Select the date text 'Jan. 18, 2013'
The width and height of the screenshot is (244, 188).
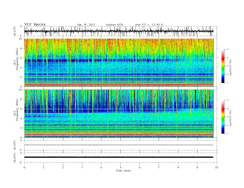86,25
